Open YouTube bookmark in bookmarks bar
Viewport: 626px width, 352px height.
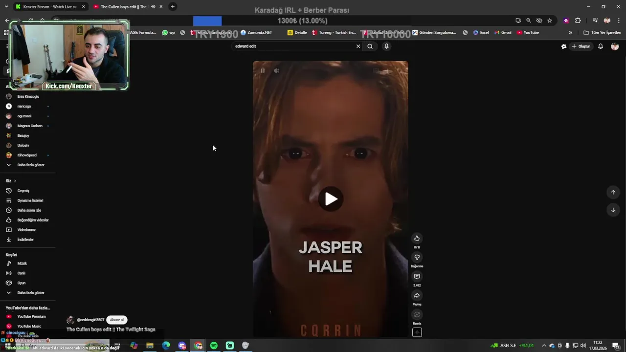(528, 33)
